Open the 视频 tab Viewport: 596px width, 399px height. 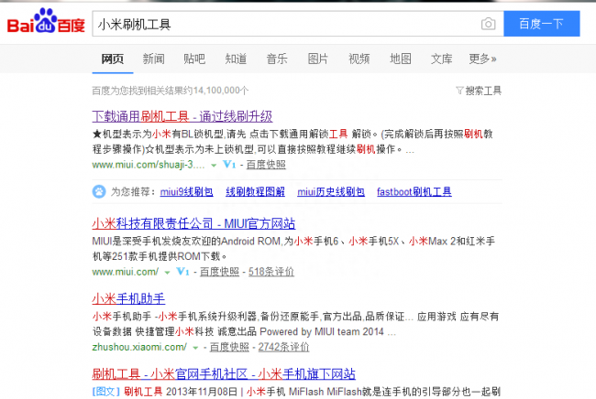tap(359, 59)
